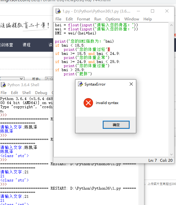The width and height of the screenshot is (176, 205).
Task: Click the Python icon in SyntaxError title
Action: click(80, 84)
